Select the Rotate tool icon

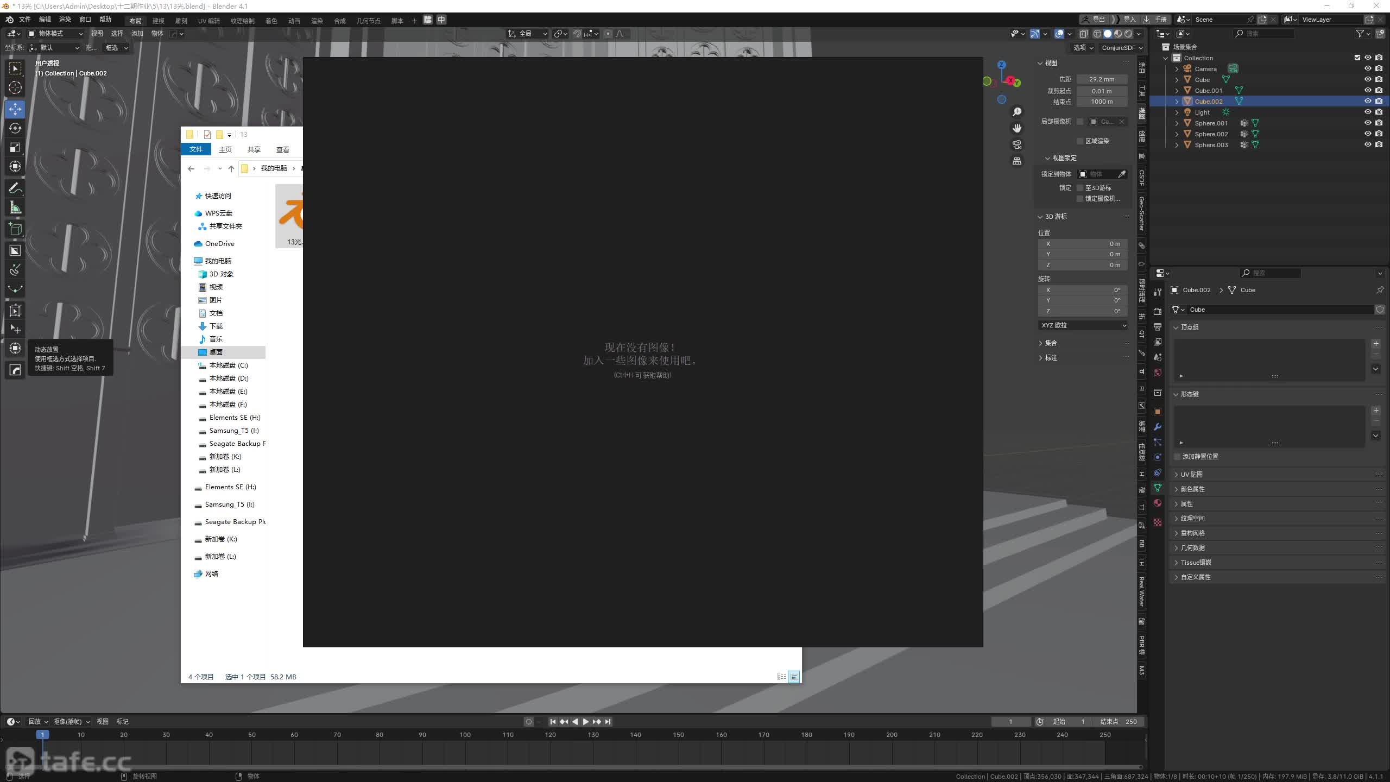tap(15, 128)
